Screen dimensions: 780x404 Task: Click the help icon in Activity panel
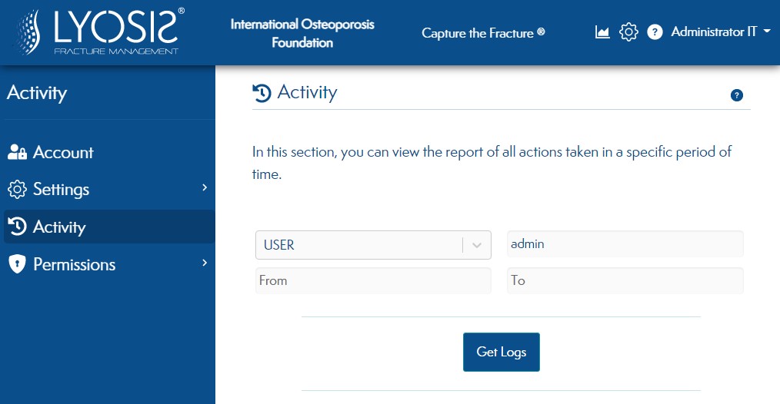click(737, 95)
